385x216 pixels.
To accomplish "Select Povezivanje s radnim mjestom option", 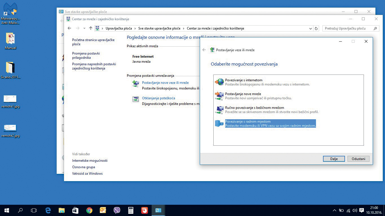I will click(248, 121).
